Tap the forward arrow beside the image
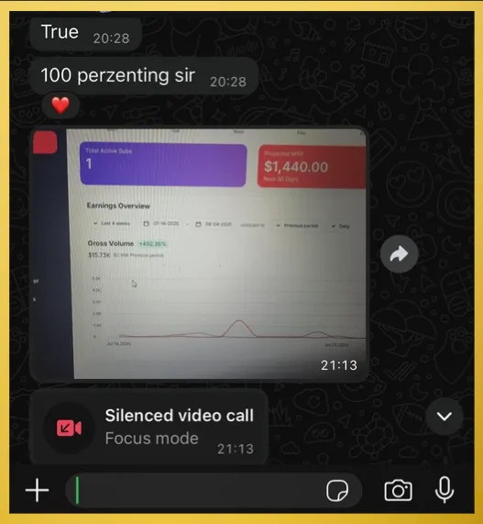The height and width of the screenshot is (524, 483). [400, 253]
